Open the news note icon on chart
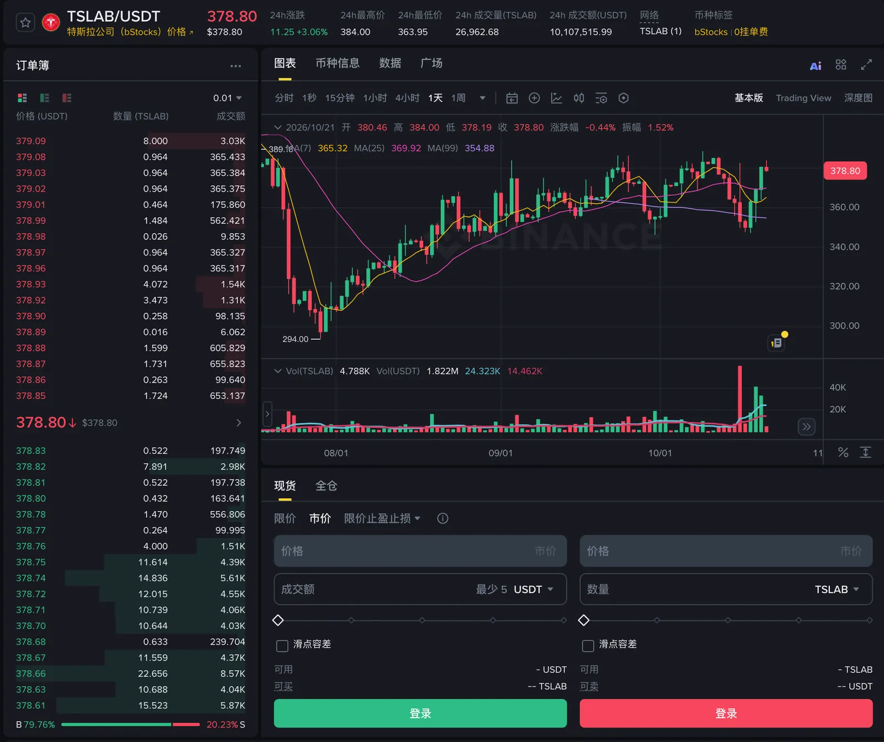Screen dimensions: 884x742 [x=777, y=343]
